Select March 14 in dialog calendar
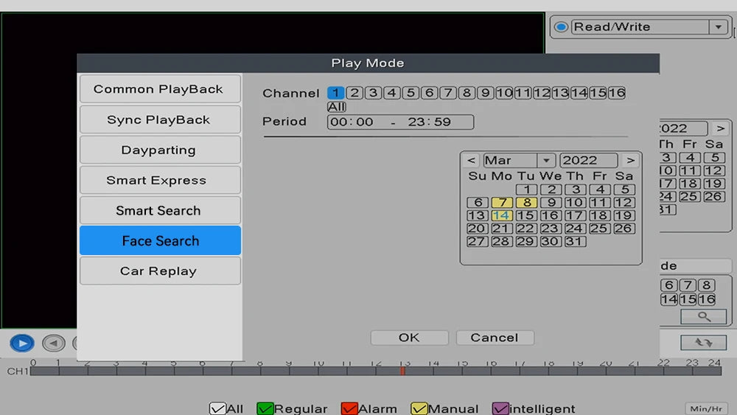This screenshot has height=415, width=737. click(502, 215)
